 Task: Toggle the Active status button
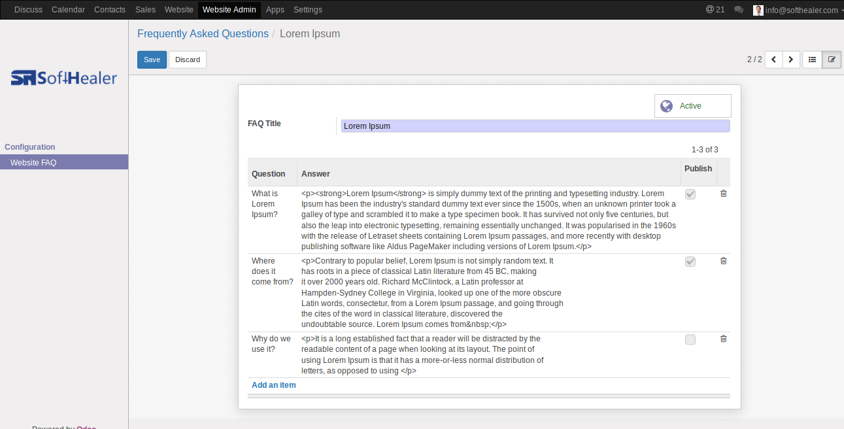coord(693,106)
